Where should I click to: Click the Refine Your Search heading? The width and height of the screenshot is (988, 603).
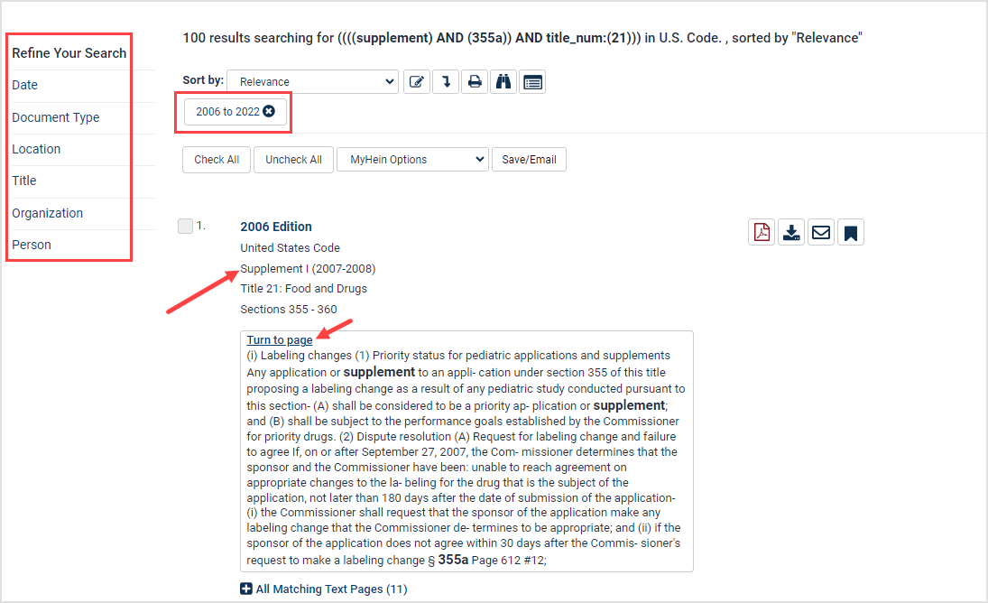(x=69, y=53)
